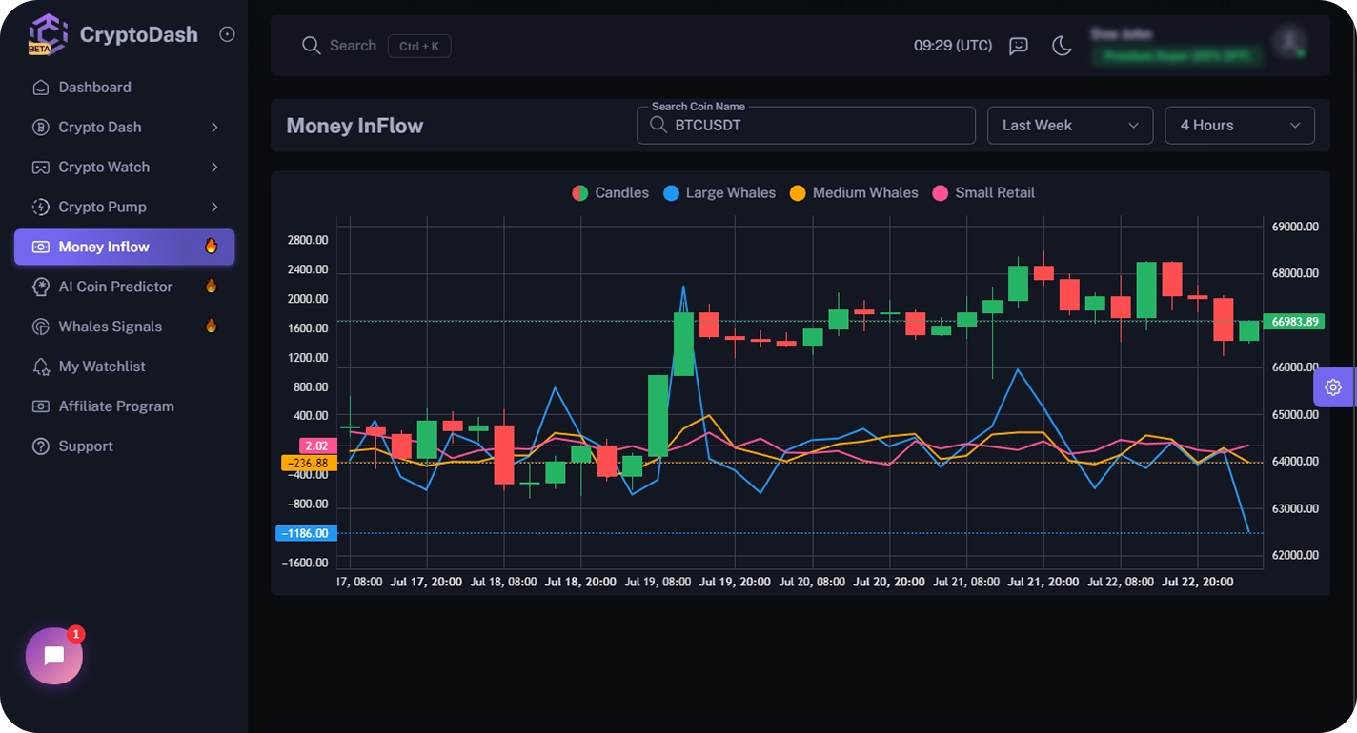The height and width of the screenshot is (733, 1357).
Task: Click the 66983.89 current price label
Action: [x=1293, y=322]
